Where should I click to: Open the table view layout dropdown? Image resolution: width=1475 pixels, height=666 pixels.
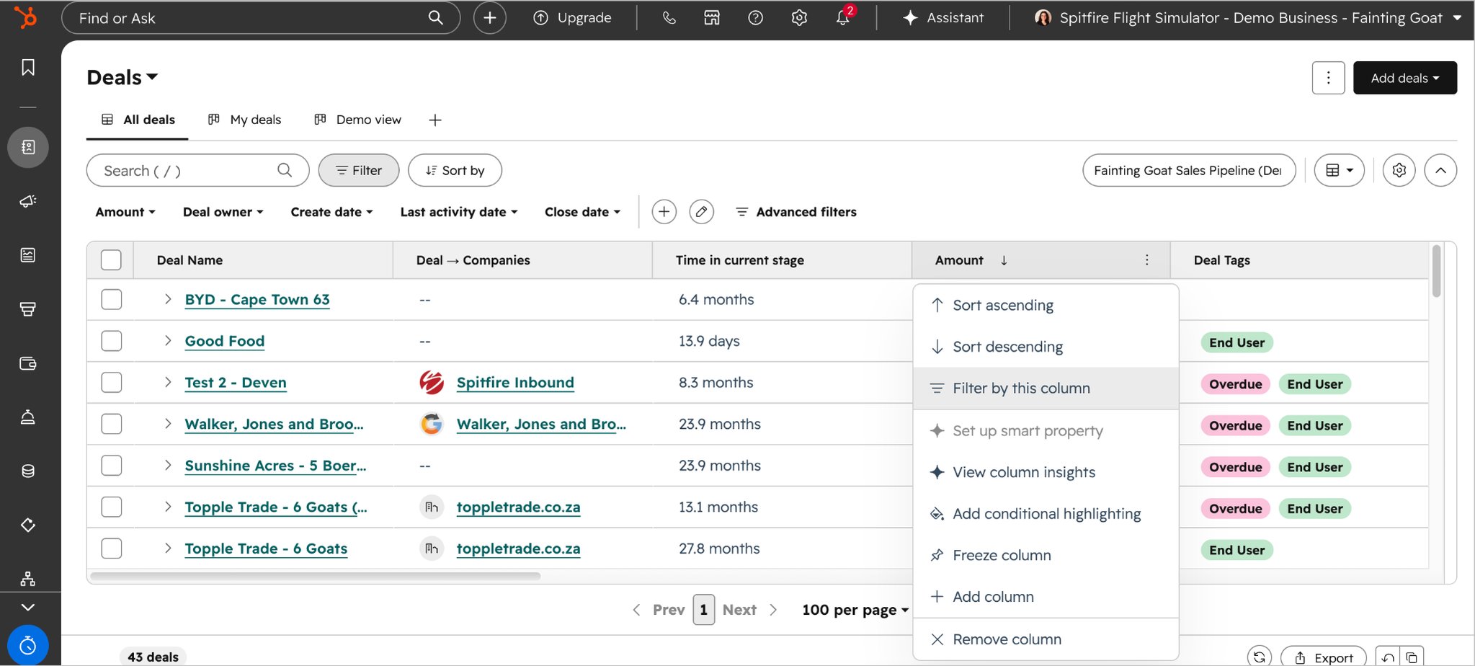[x=1340, y=170]
